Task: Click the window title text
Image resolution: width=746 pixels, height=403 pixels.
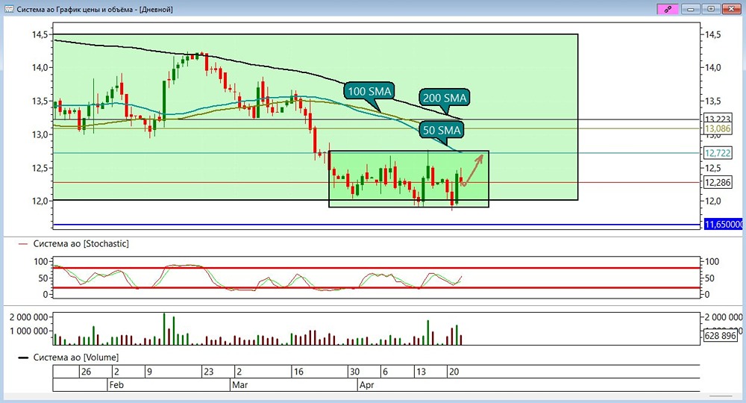Action: pos(94,9)
